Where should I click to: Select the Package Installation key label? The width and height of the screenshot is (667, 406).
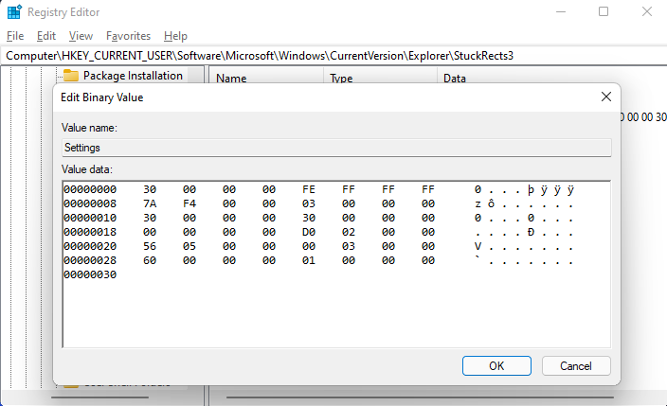click(x=131, y=76)
